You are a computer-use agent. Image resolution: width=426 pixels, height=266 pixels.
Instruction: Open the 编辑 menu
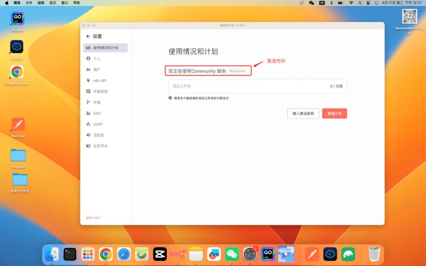point(41,3)
